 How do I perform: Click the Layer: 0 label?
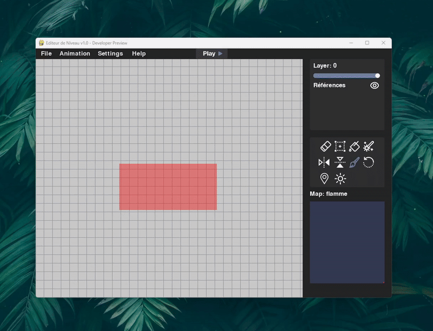click(325, 65)
